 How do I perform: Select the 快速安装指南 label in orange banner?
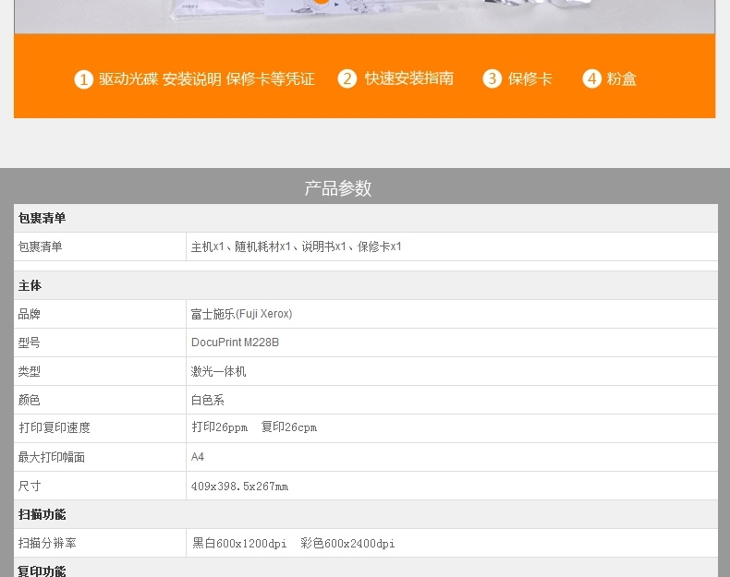(408, 78)
